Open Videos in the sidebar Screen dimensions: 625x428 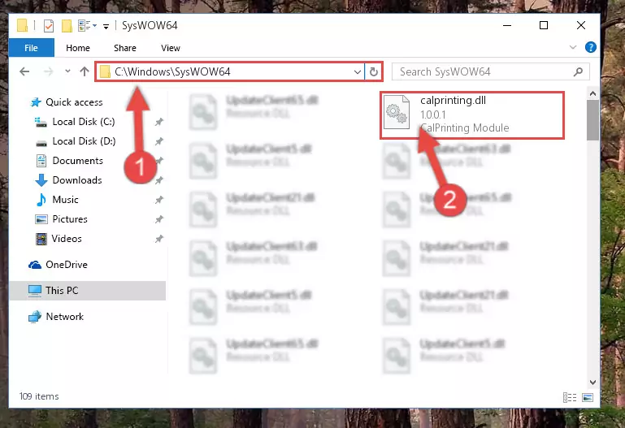(67, 239)
